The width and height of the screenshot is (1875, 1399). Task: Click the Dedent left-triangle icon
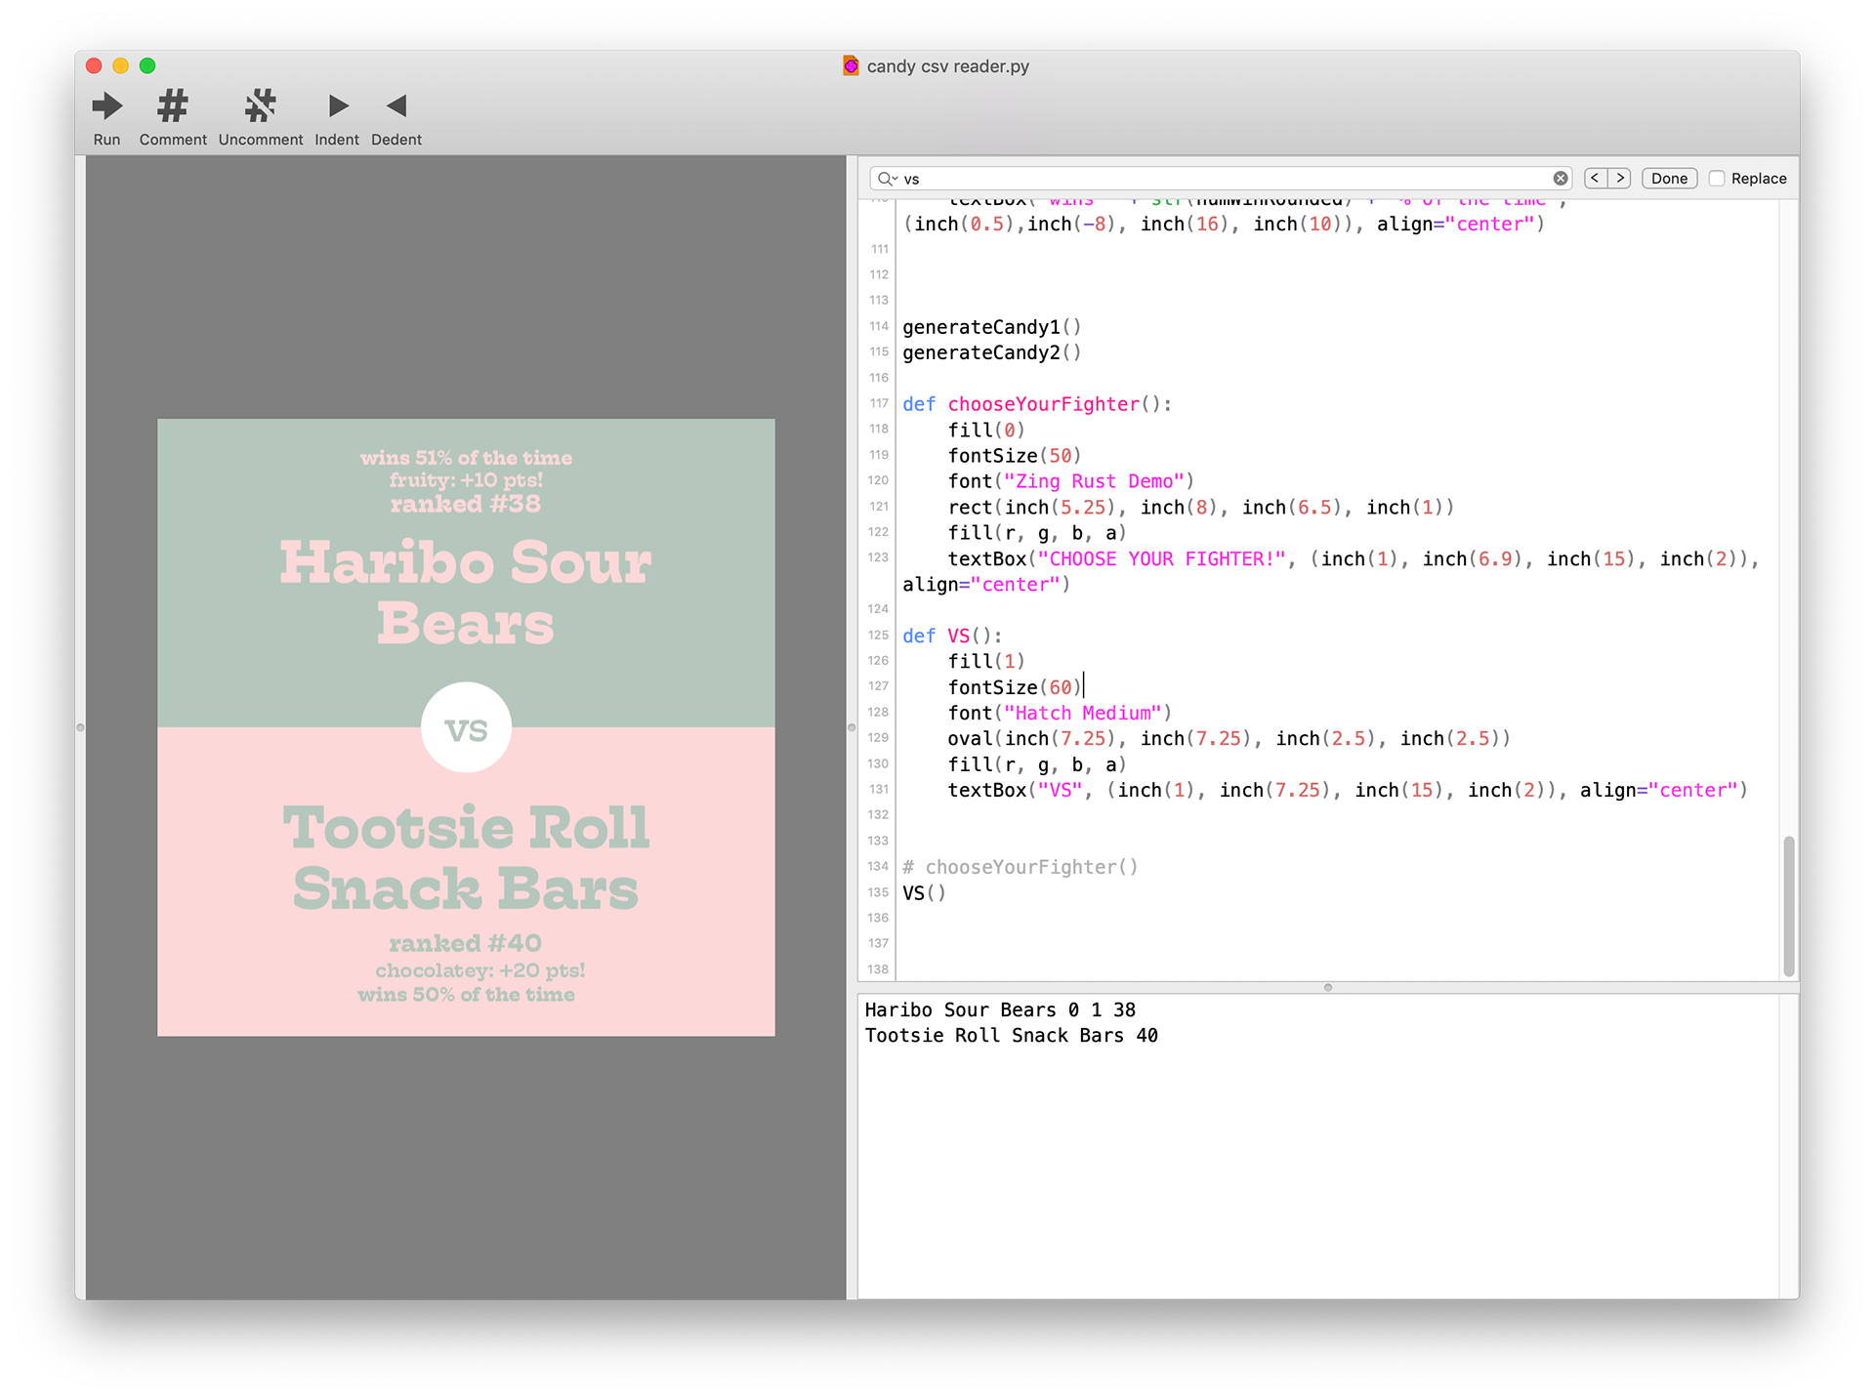tap(396, 105)
